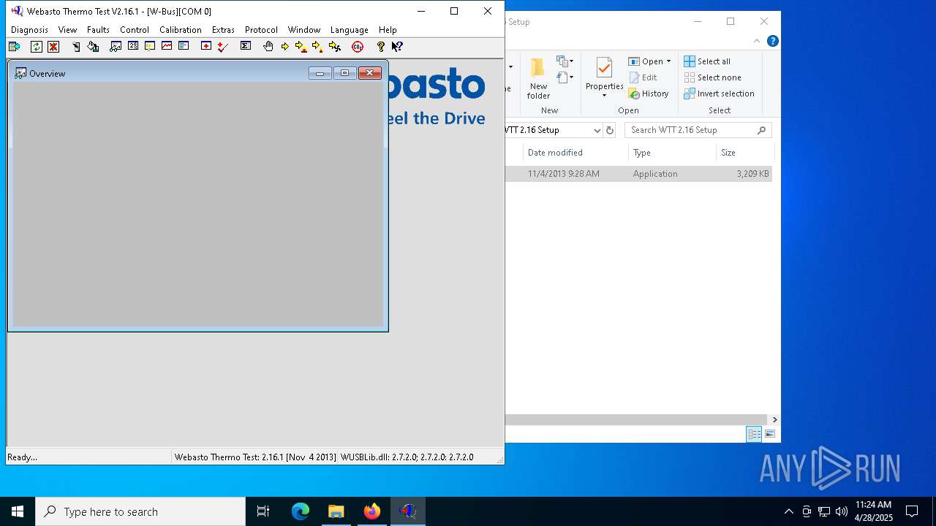Open the Faults menu

coord(98,30)
